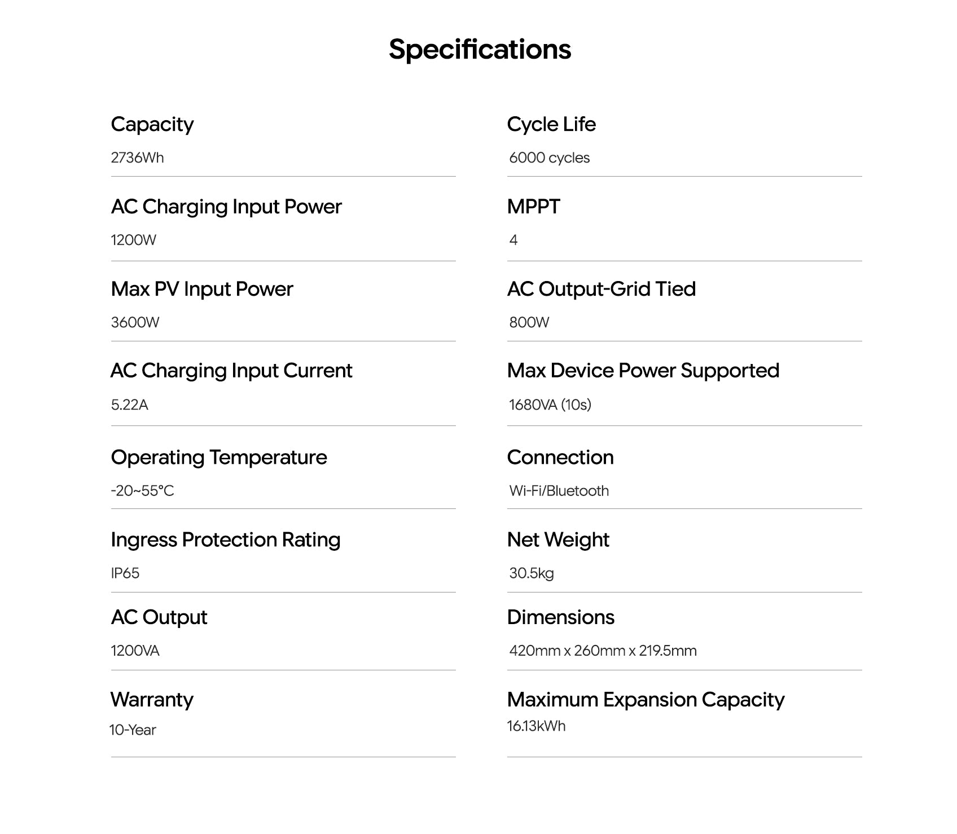Click the 1680VA (10s) value

[x=550, y=405]
